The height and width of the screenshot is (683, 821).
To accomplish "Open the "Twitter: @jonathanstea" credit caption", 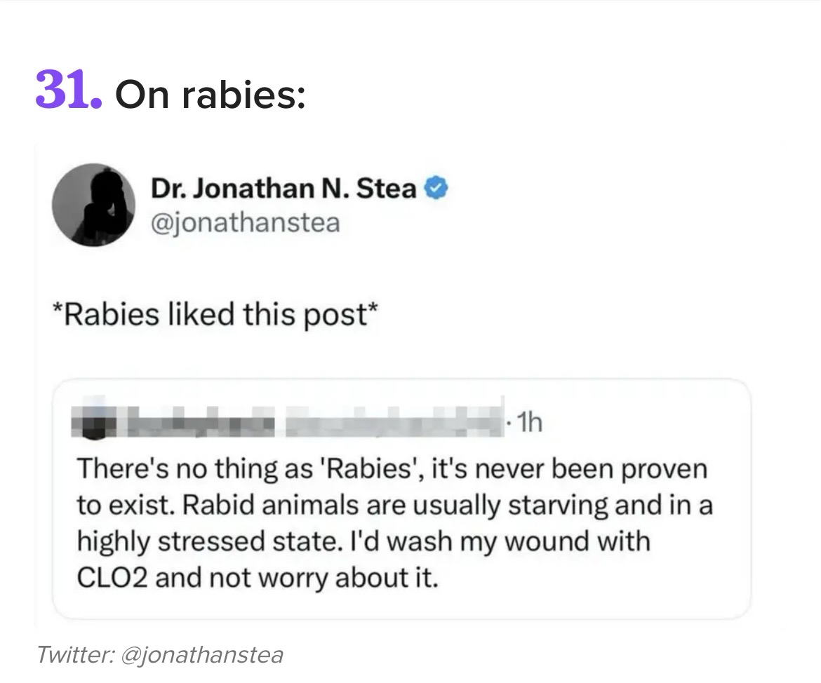I will (x=160, y=655).
